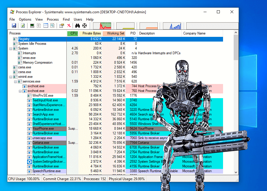Click the vertical scrollbar down arrow

236,172
